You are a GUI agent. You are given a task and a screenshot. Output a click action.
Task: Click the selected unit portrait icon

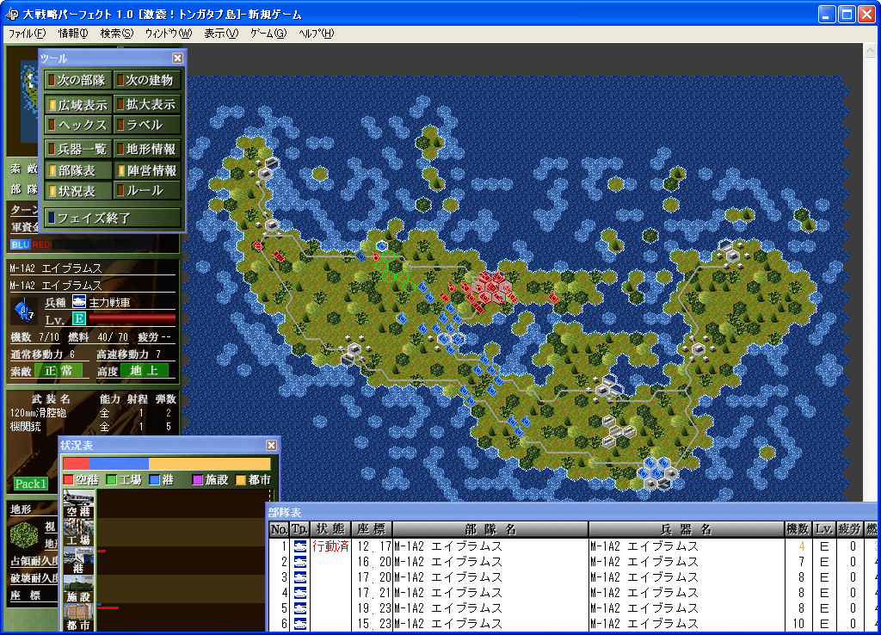click(x=24, y=311)
